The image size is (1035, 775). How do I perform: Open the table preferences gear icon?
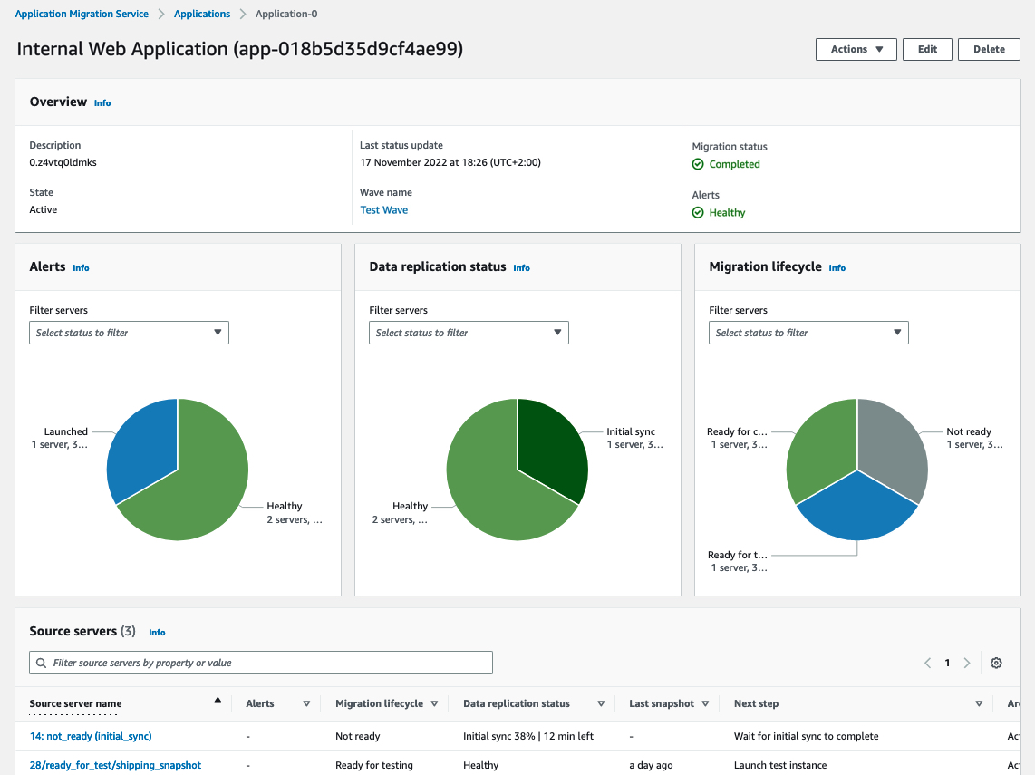[x=996, y=663]
